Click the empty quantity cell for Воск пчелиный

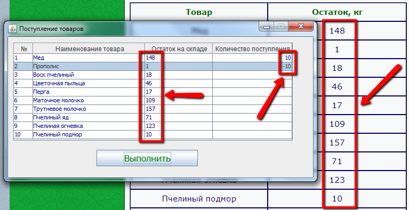click(253, 75)
